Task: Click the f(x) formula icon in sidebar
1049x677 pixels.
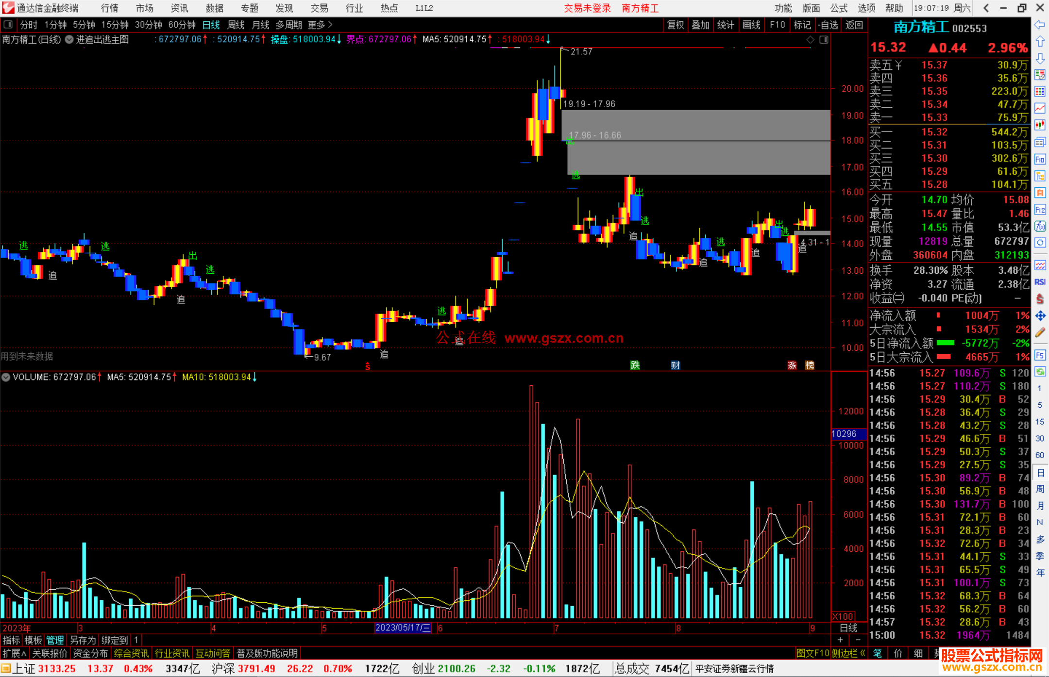Action: [1040, 226]
